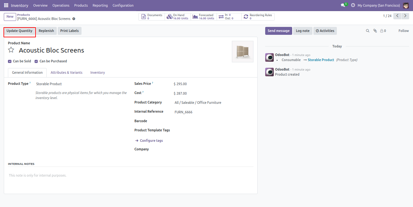Toggle the Can be Purchased checkbox

coord(36,61)
